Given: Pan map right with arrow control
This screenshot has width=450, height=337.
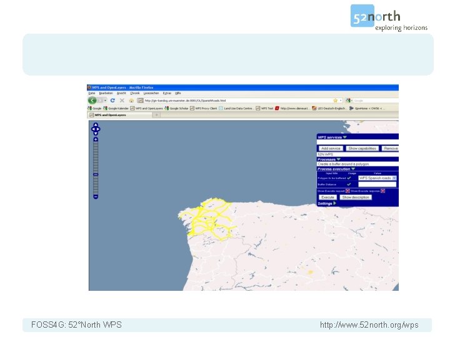Looking at the screenshot, I should click(x=99, y=129).
